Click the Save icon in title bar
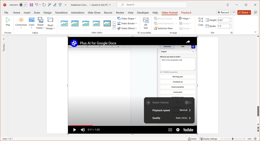Image resolution: width=260 pixels, height=141 pixels. [x=31, y=5]
